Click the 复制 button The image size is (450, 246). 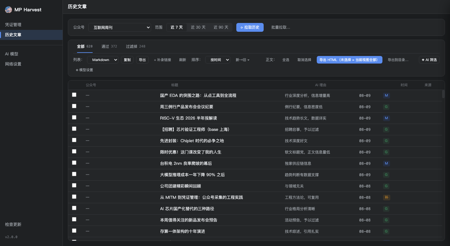[127, 60]
